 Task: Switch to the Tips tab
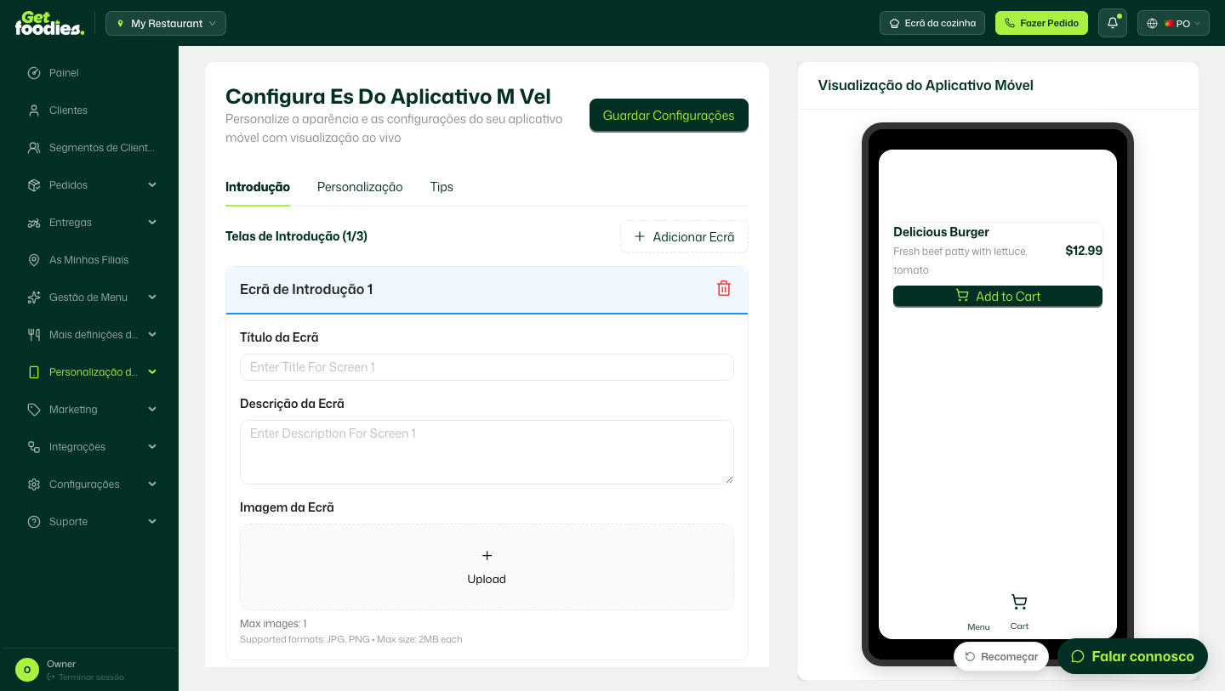point(442,187)
